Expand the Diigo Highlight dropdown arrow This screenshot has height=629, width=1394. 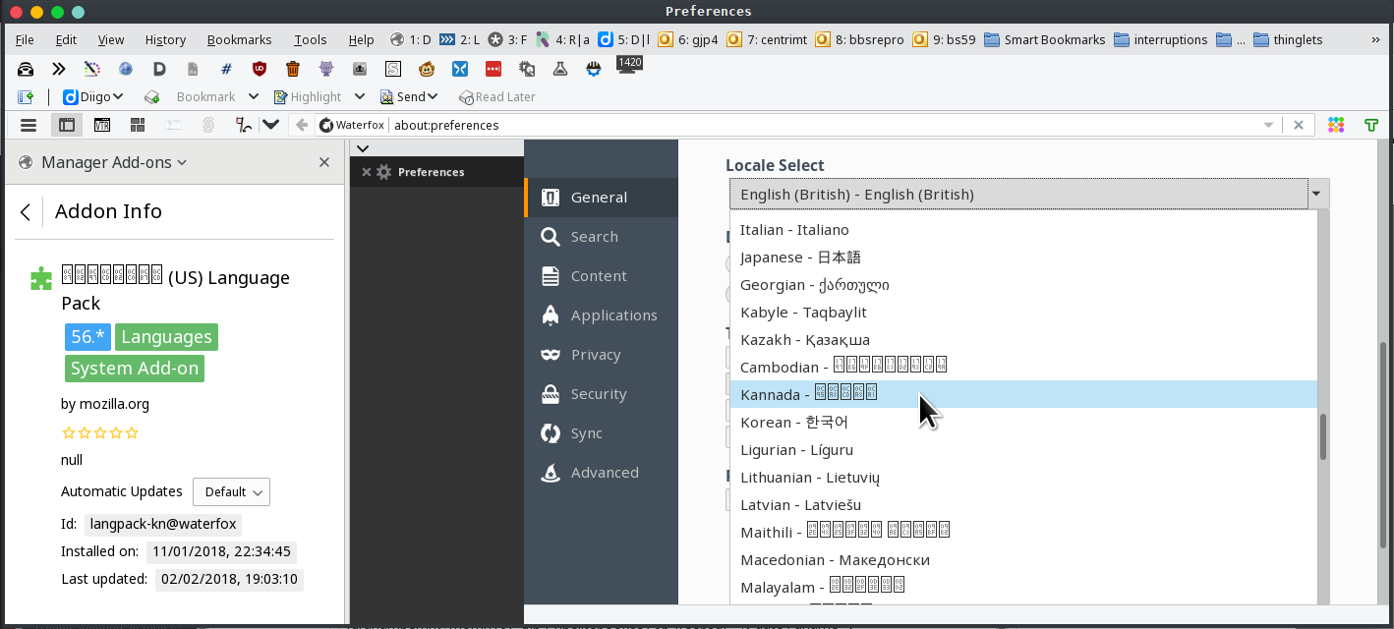(x=360, y=96)
